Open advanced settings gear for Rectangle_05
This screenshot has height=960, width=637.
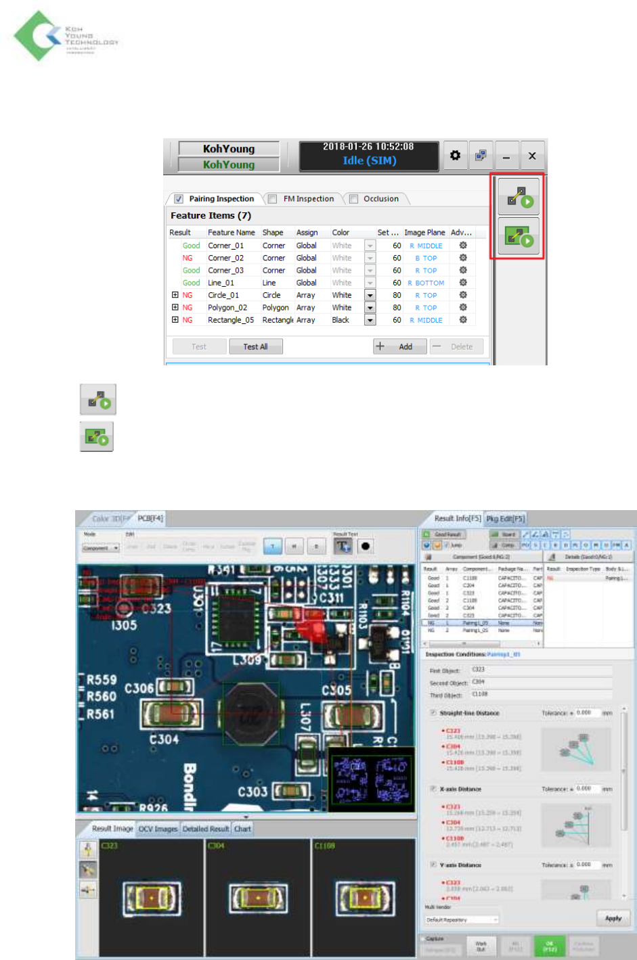pyautogui.click(x=463, y=320)
